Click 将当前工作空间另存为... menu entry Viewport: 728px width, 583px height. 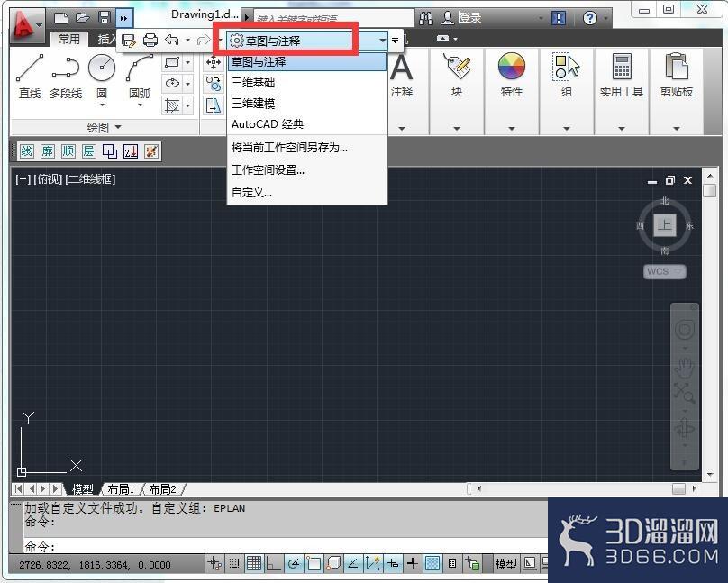point(307,148)
